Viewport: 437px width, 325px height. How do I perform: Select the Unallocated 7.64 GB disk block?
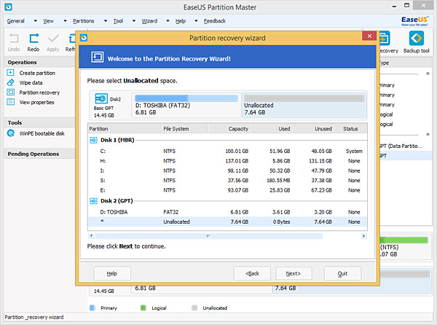coord(304,106)
